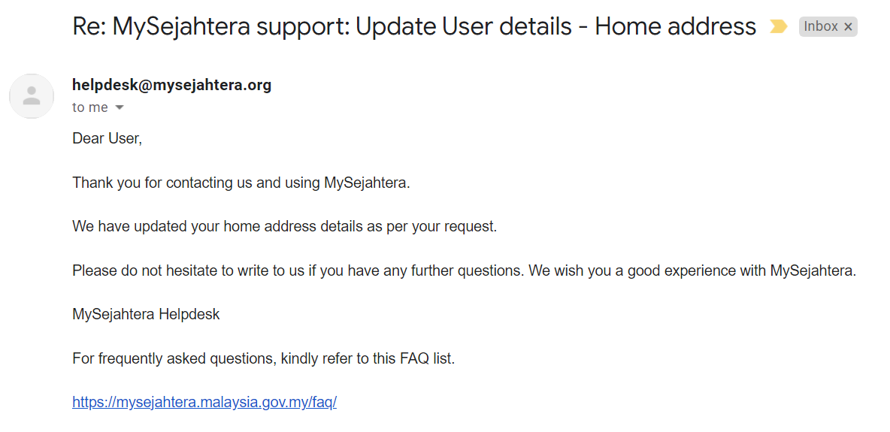
Task: Click the sender's profile avatar icon
Action: (32, 96)
